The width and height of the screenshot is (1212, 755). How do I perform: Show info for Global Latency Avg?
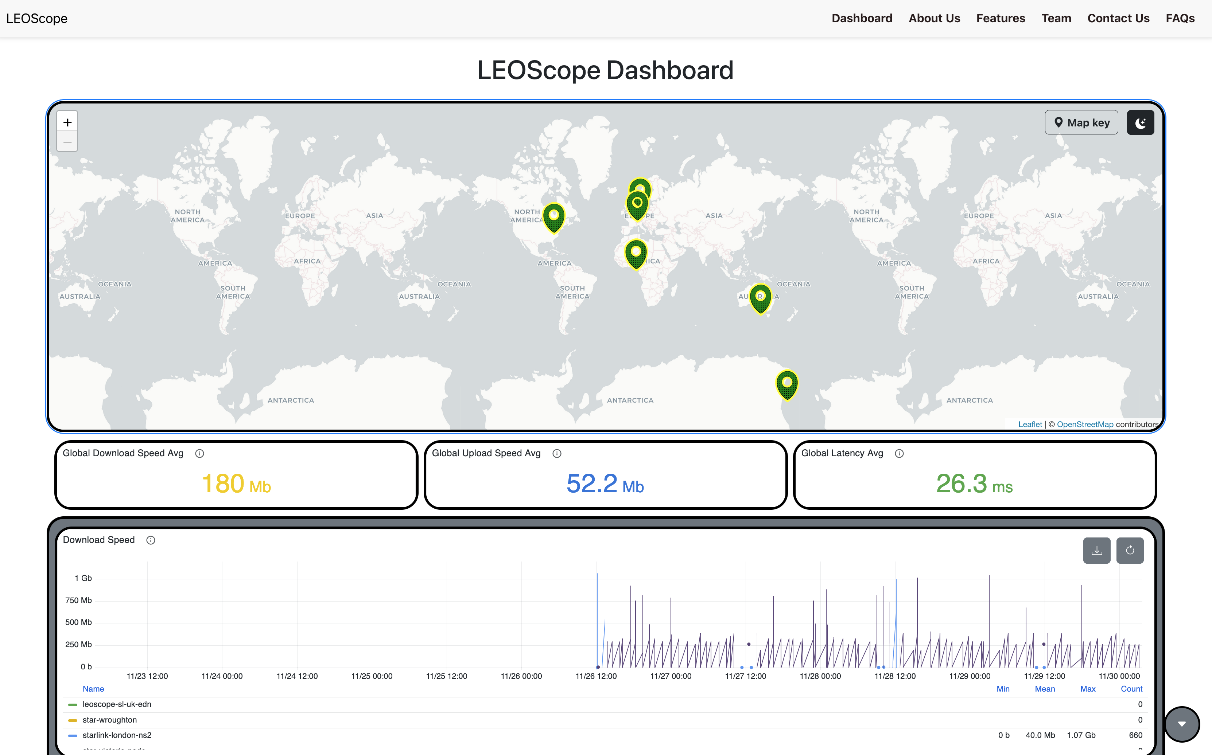tap(899, 453)
